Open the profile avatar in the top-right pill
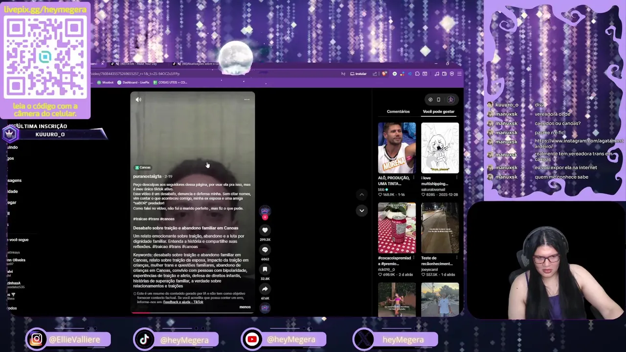The image size is (626, 352). [450, 100]
